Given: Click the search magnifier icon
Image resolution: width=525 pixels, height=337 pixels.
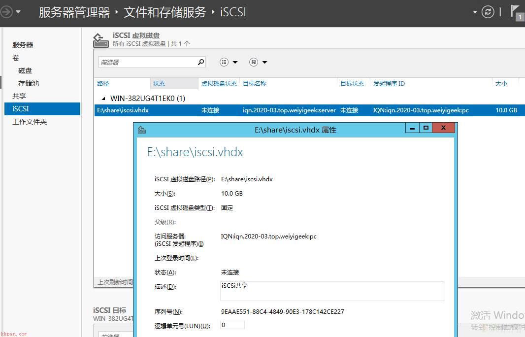Looking at the screenshot, I should pyautogui.click(x=201, y=62).
